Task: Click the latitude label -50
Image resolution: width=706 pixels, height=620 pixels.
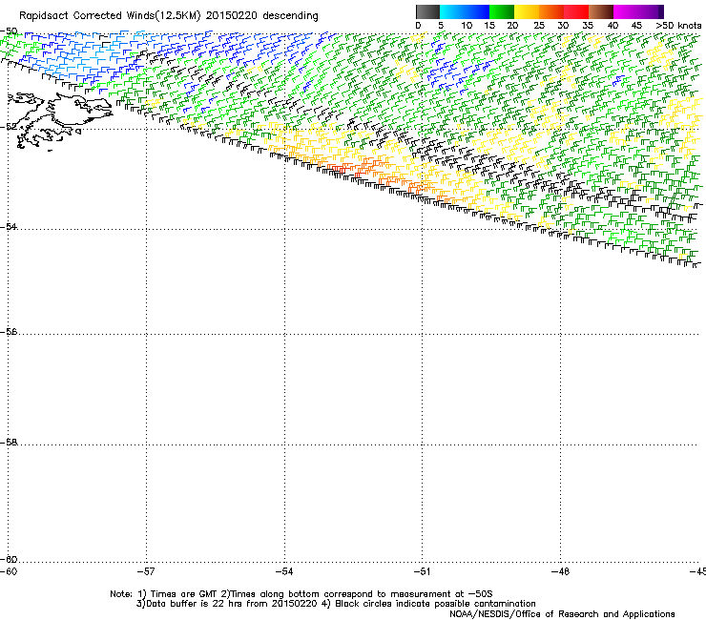Action: 9,31
